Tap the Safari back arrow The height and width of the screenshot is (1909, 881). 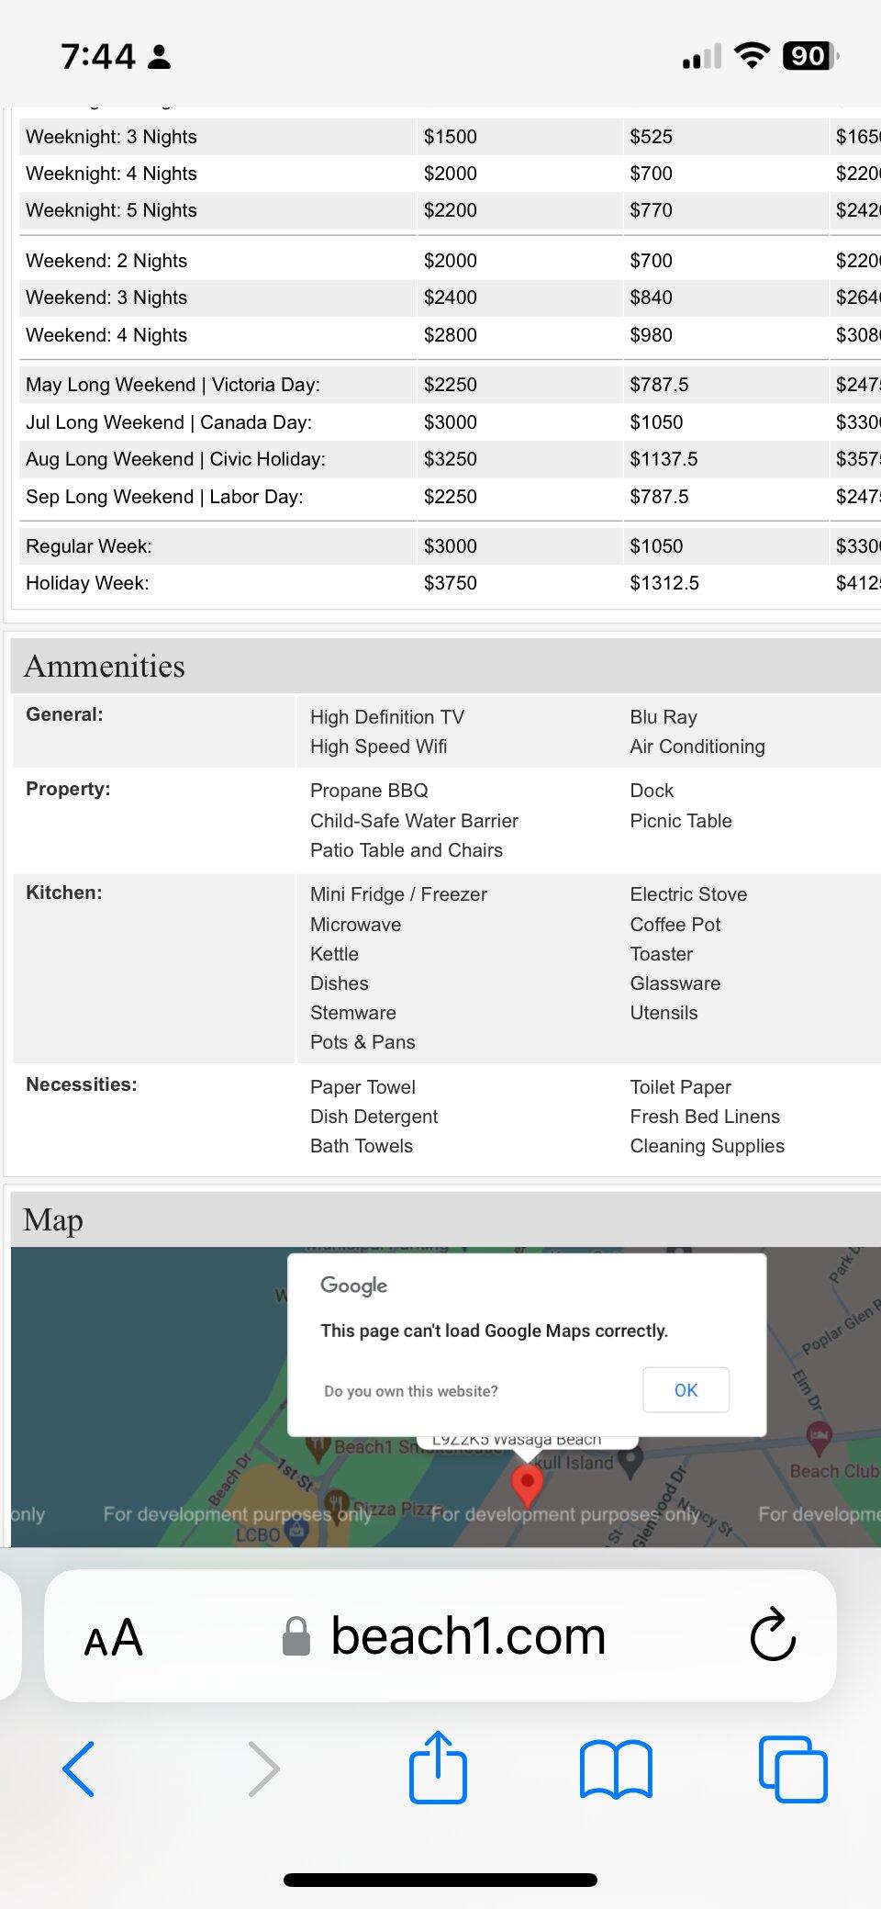pyautogui.click(x=79, y=1769)
